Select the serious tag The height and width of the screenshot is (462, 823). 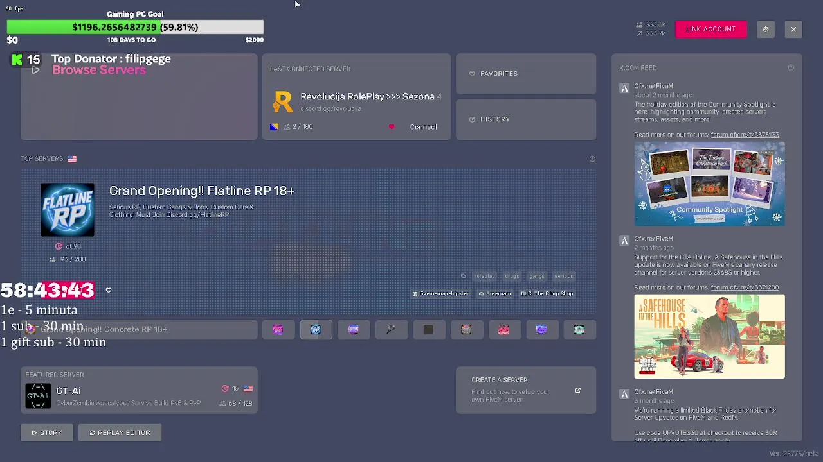click(563, 276)
